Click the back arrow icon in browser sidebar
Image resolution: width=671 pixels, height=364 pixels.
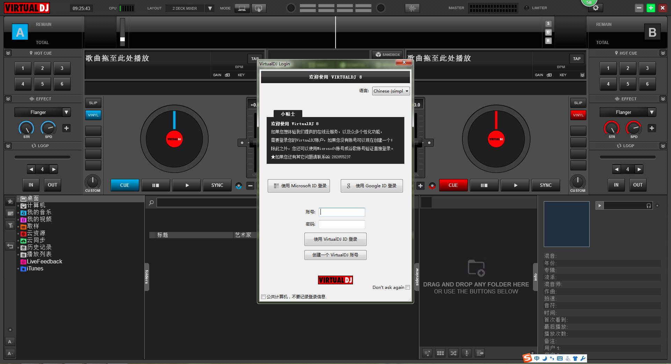pos(10,246)
